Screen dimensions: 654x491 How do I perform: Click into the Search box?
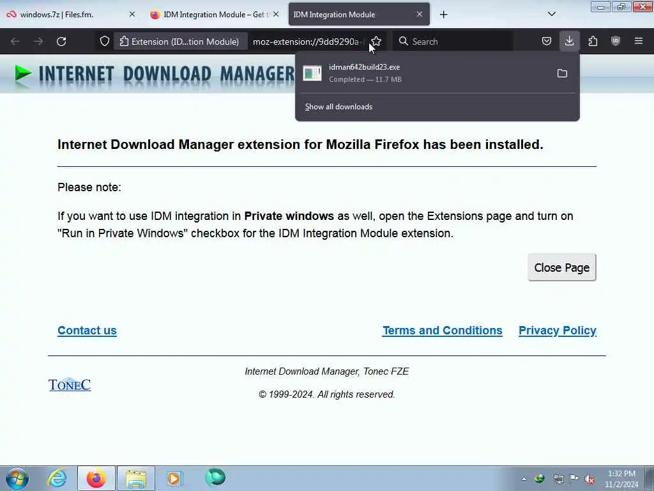pyautogui.click(x=453, y=42)
